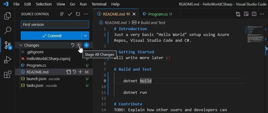The image size is (268, 113).
Task: Select Program.cs in Changes list
Action: (54, 65)
